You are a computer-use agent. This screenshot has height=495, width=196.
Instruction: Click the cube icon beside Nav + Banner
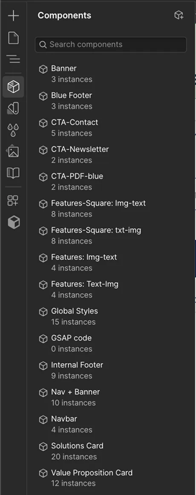[43, 393]
